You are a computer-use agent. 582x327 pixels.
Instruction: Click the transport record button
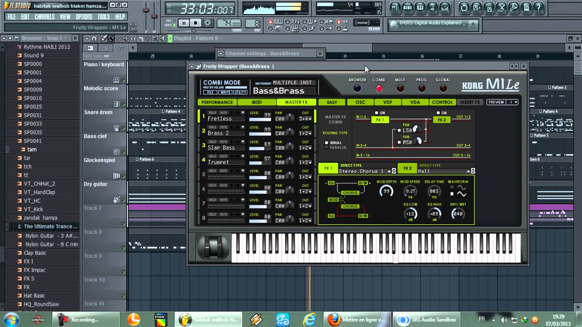[208, 23]
